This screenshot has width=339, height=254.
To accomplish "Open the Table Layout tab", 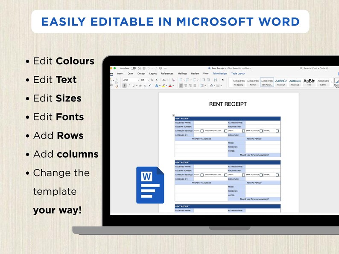I will click(x=238, y=74).
